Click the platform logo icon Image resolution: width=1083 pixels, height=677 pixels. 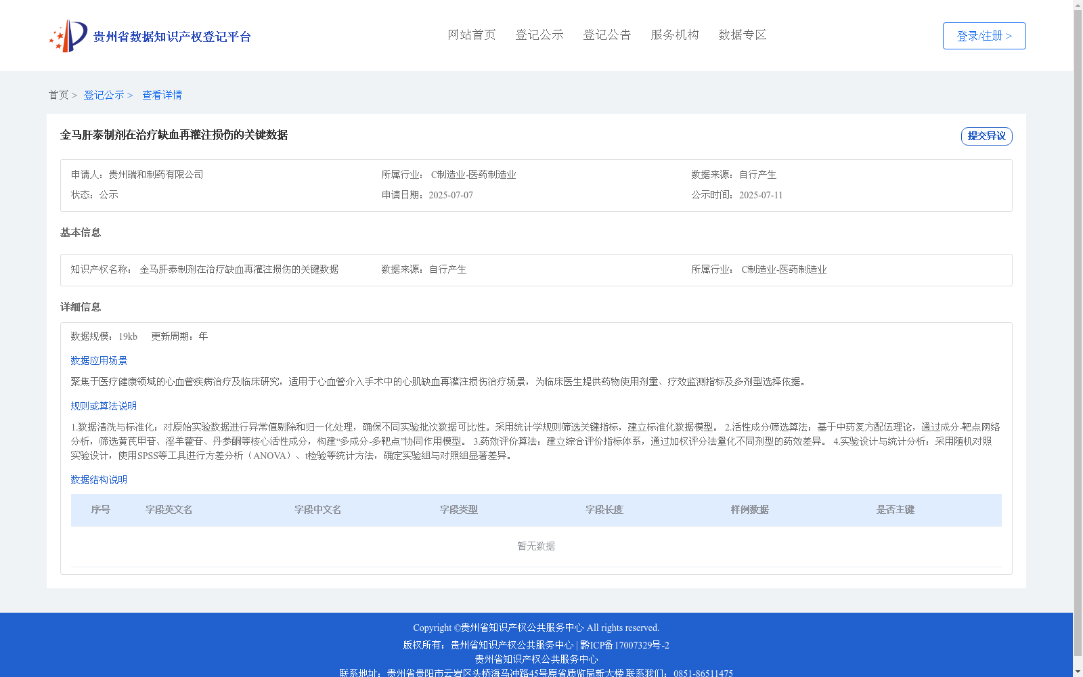(68, 36)
